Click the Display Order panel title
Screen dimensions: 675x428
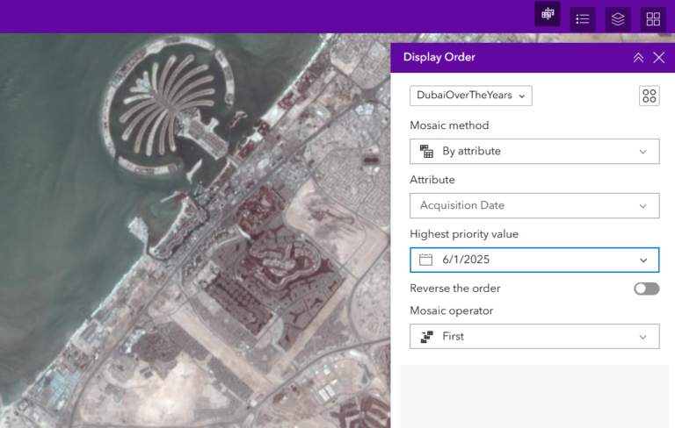(439, 57)
